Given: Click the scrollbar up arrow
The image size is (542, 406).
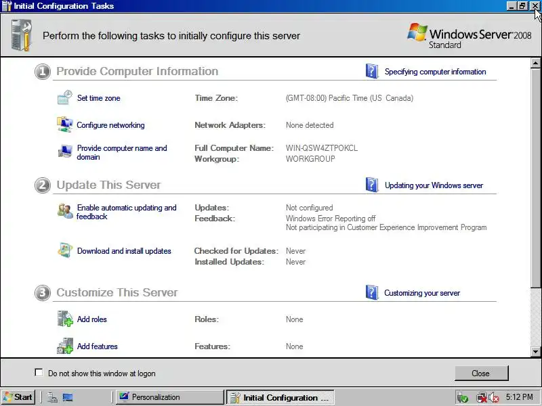Looking at the screenshot, I should tap(535, 63).
